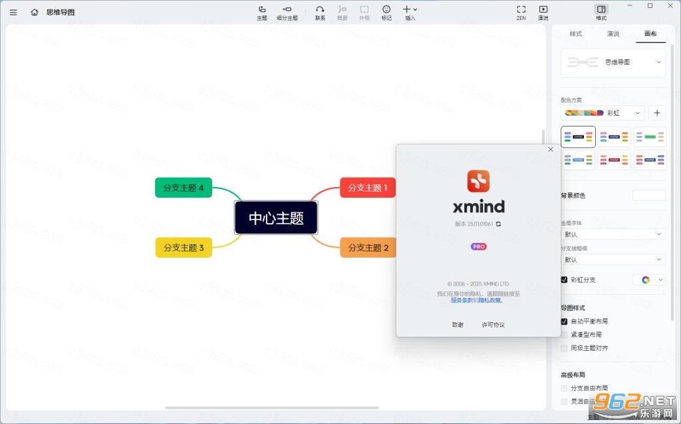Select the 中心主题 central node
Image resolution: width=681 pixels, height=424 pixels.
(276, 218)
